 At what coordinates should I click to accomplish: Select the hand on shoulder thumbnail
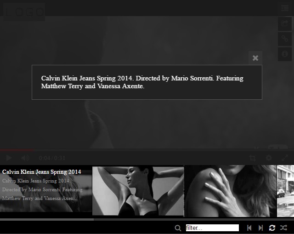231,191
